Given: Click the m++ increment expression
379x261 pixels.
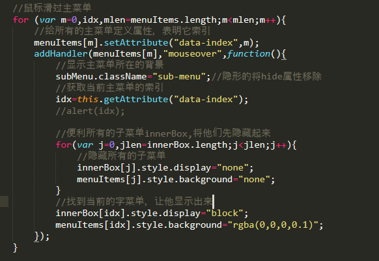Looking at the screenshot, I should pyautogui.click(x=268, y=20).
